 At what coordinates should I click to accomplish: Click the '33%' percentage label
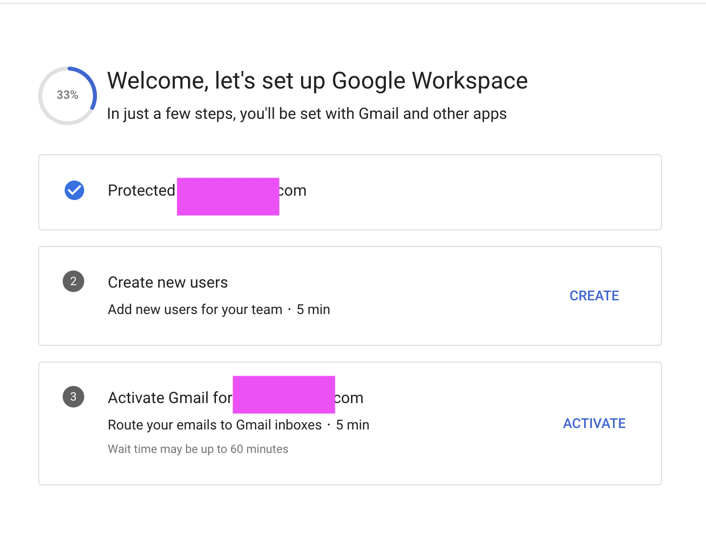[x=68, y=95]
